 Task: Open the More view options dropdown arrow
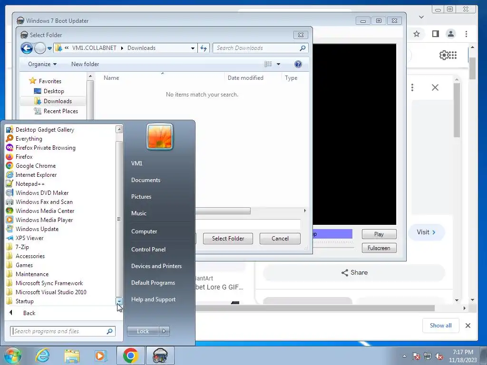[278, 64]
